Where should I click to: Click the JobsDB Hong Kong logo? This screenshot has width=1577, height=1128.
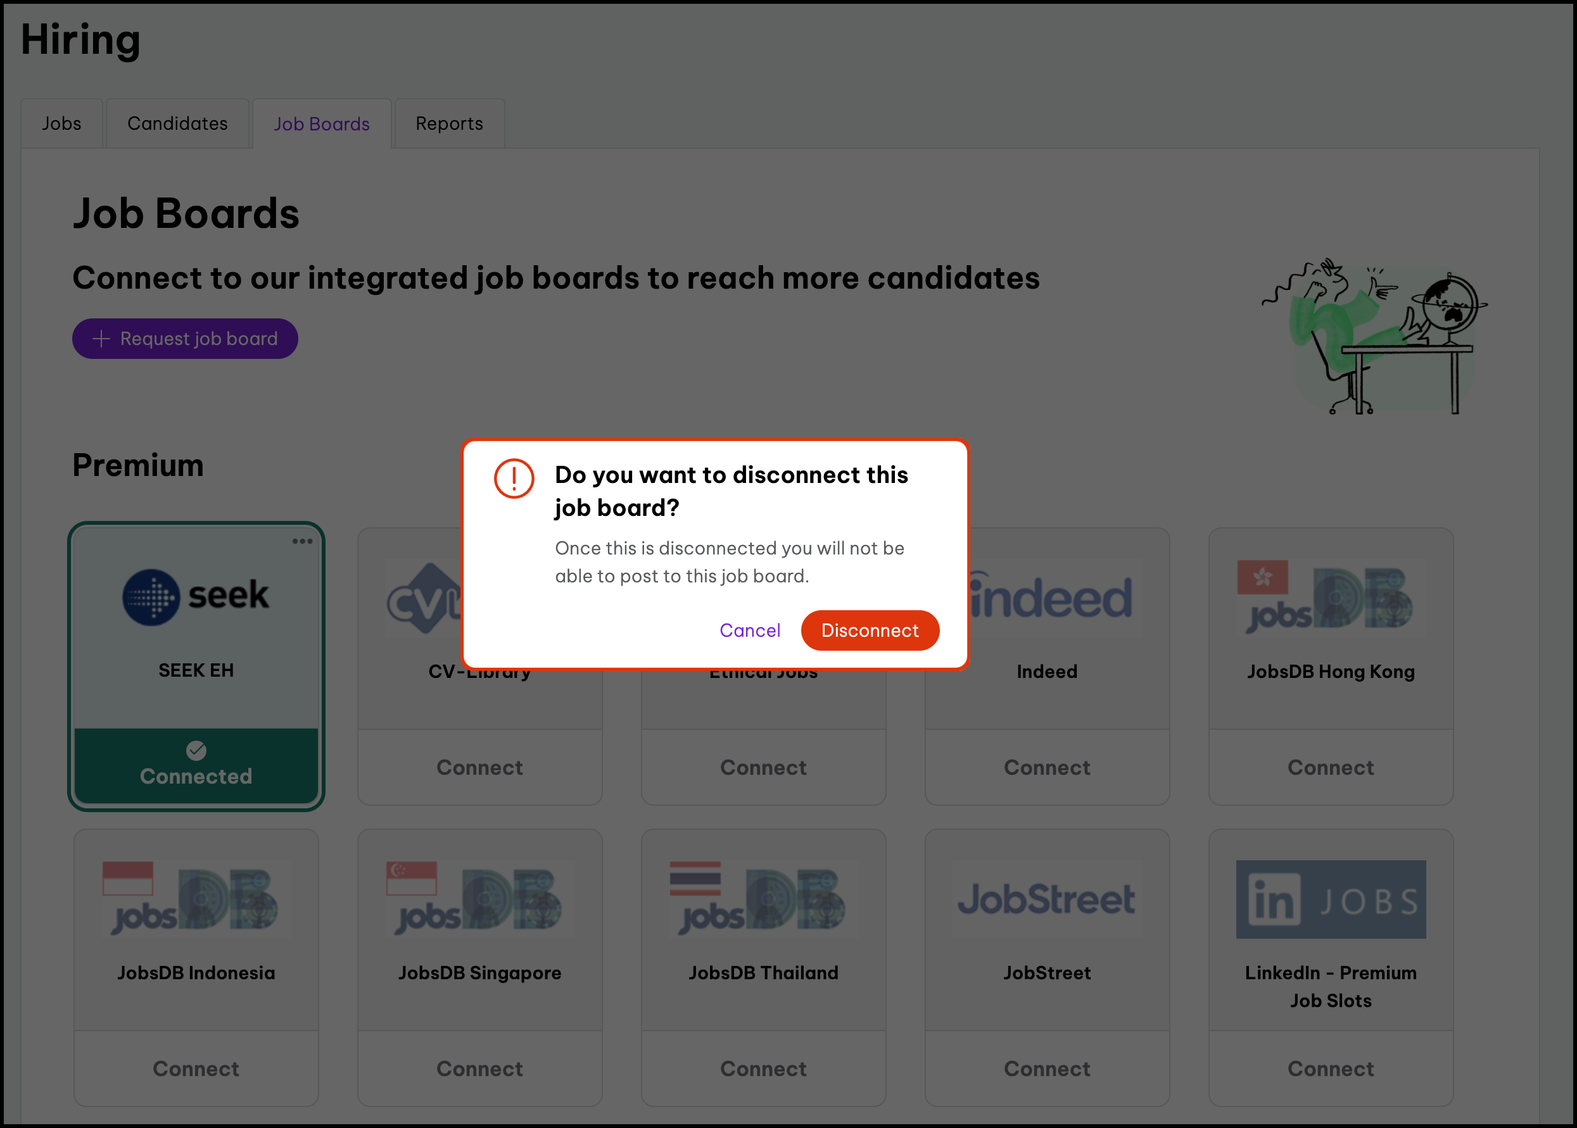click(1330, 599)
